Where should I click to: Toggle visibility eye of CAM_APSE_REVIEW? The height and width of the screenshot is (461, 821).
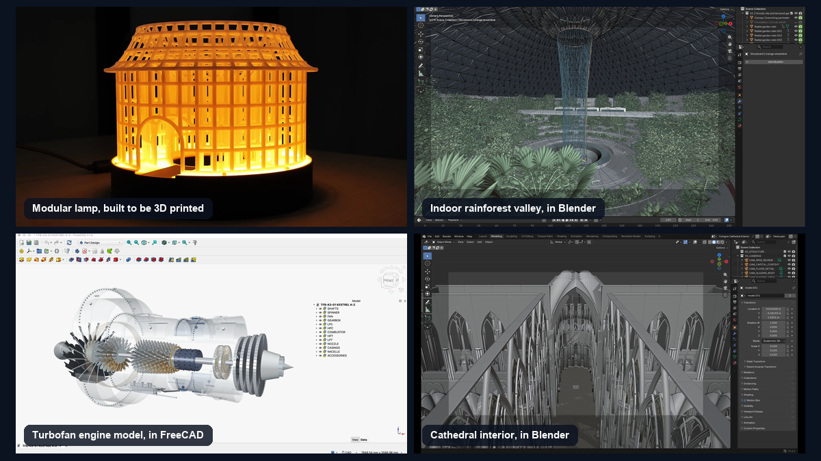[789, 260]
